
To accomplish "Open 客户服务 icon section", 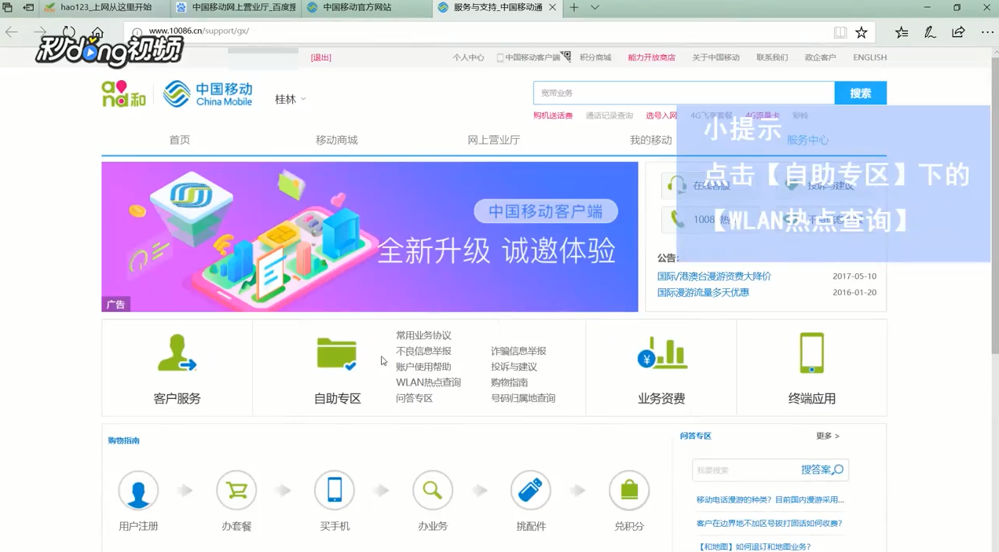I will tap(177, 353).
